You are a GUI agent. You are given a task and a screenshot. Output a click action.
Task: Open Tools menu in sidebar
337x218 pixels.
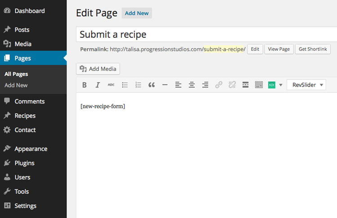pos(33,192)
